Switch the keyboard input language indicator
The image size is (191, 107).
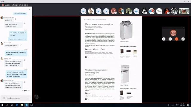(x=177, y=105)
